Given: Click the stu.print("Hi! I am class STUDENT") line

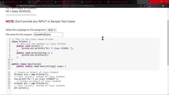Looking at the screenshot, I should click(x=36, y=79).
